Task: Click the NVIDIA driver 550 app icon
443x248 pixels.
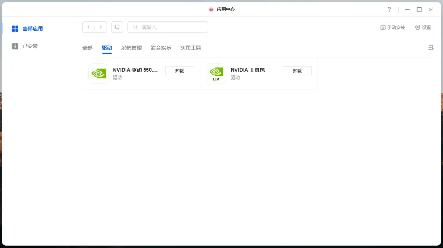Action: click(98, 74)
